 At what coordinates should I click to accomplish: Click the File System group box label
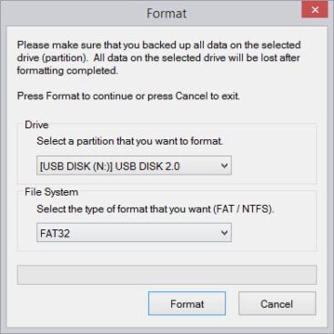point(51,192)
